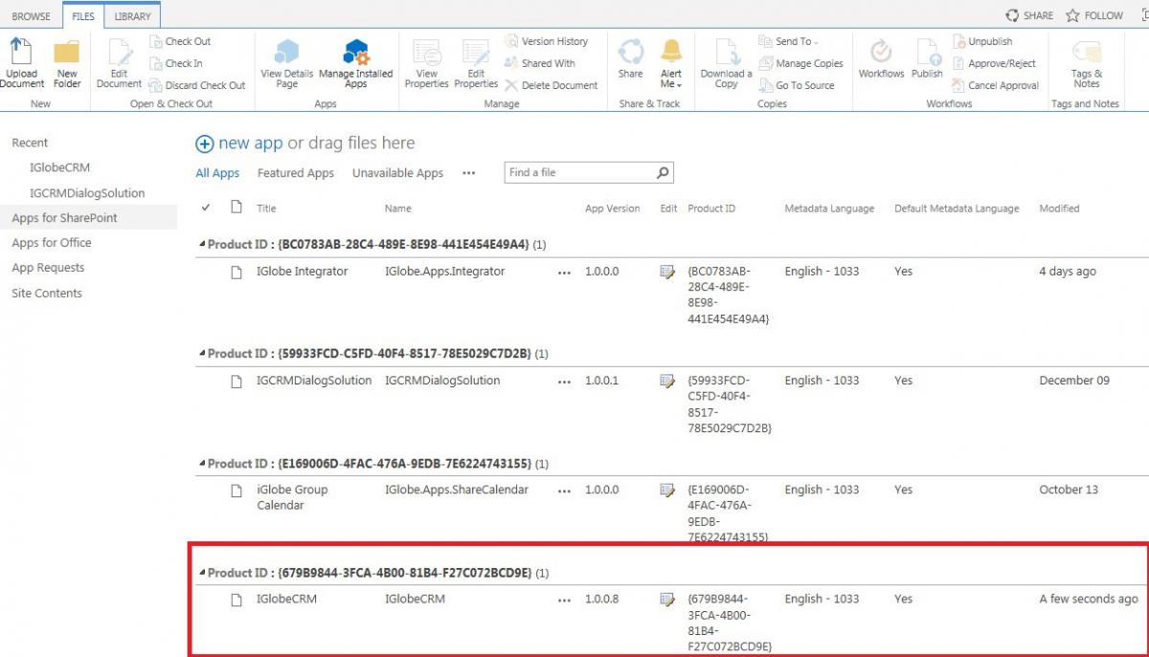Viewport: 1149px width, 657px height.
Task: Open the Send To dropdown
Action: pos(789,41)
